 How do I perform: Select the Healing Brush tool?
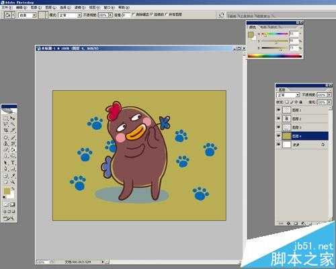pyautogui.click(x=6, y=137)
